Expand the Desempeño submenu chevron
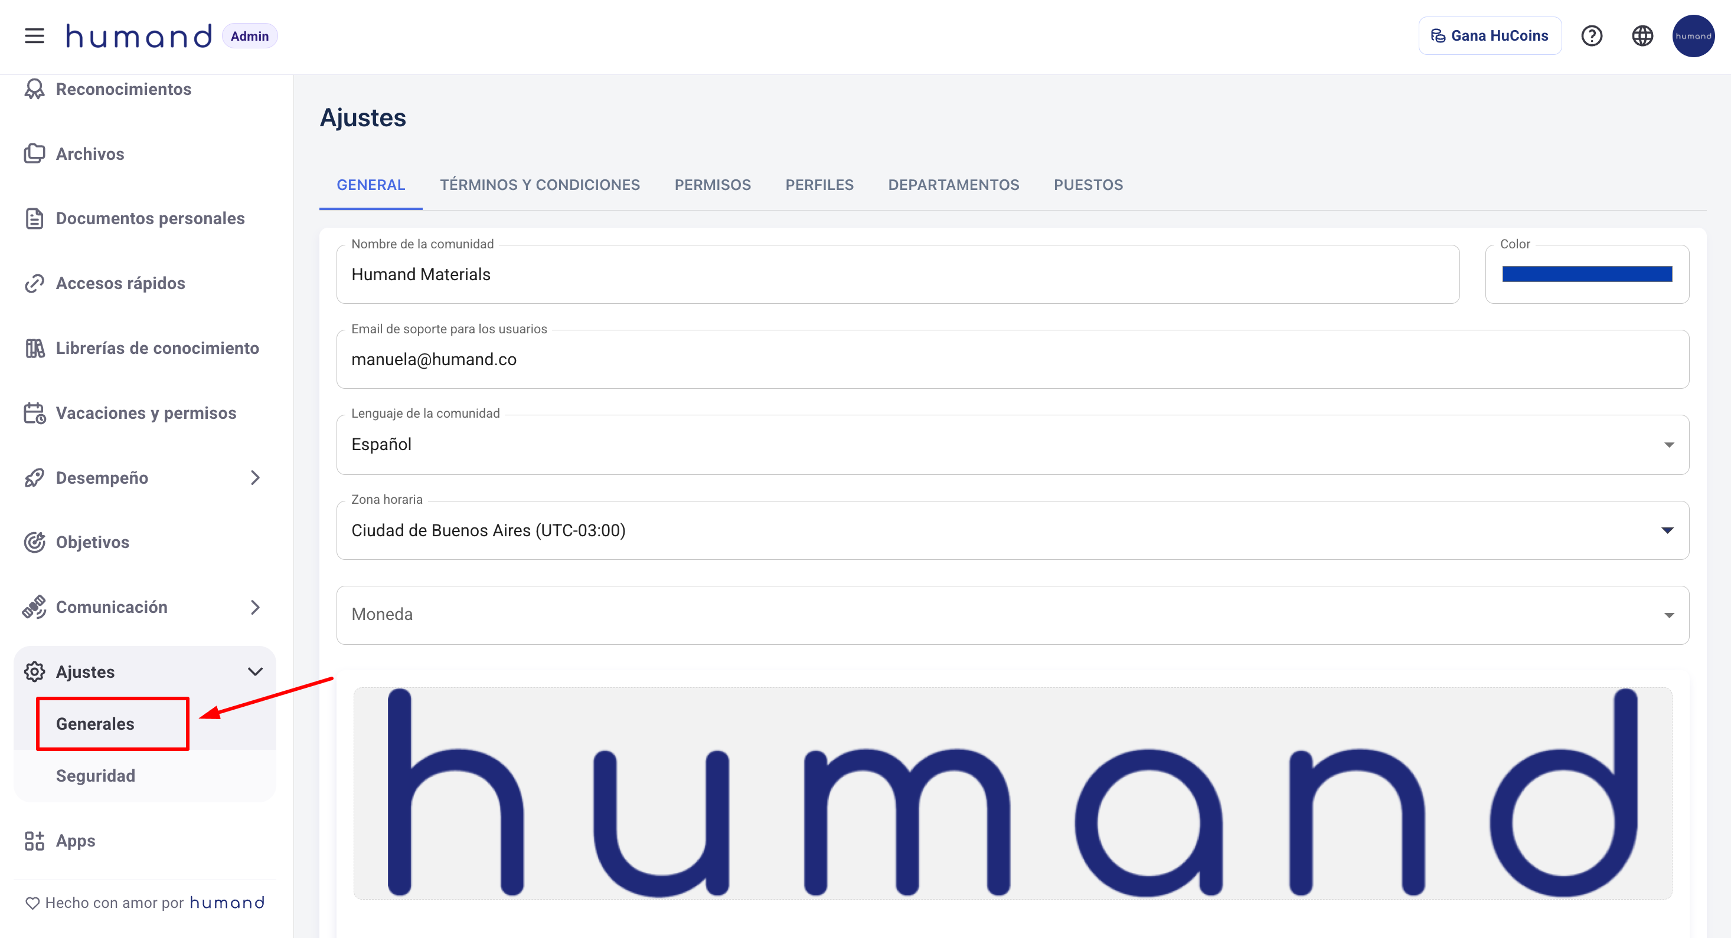Viewport: 1731px width, 938px height. click(x=256, y=477)
